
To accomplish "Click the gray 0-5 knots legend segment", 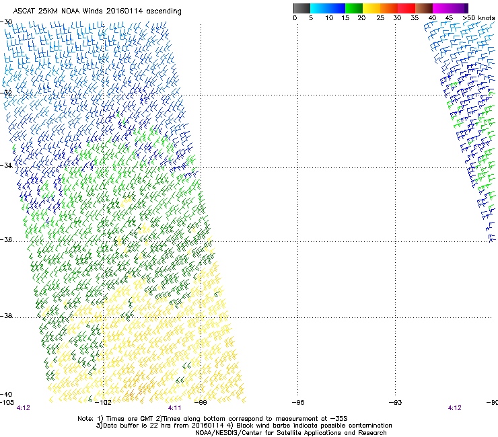I will [x=301, y=8].
